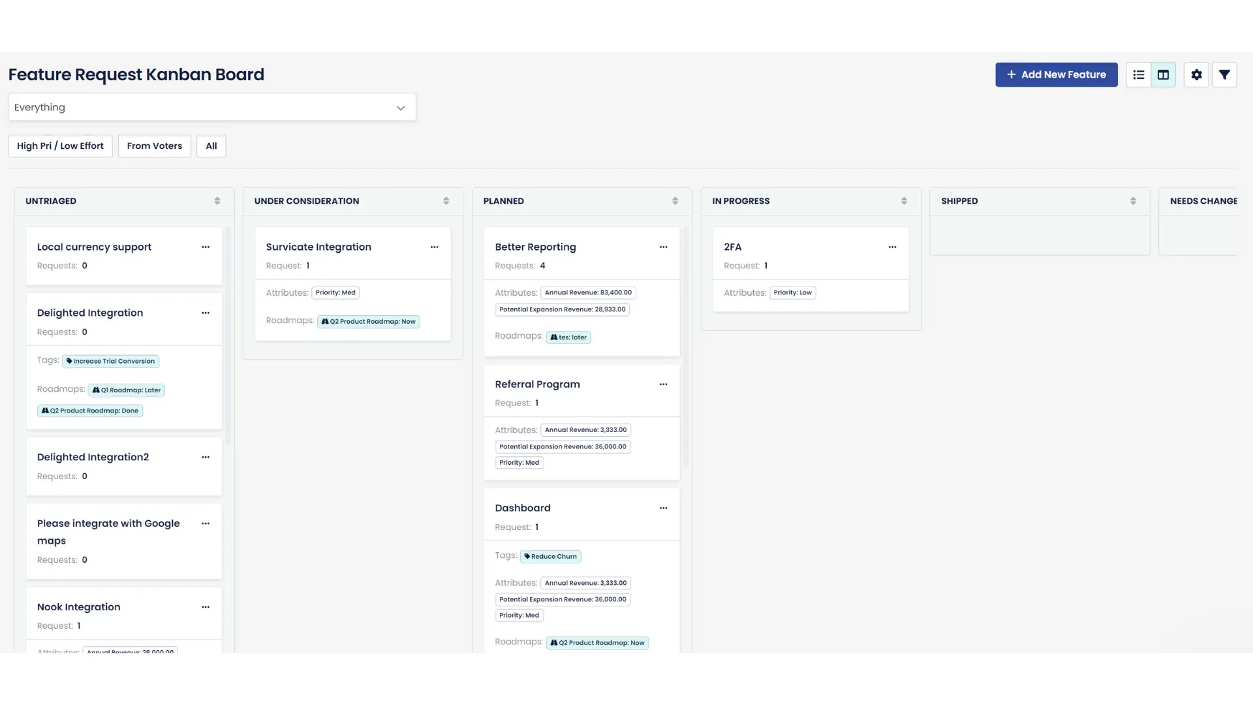Click Priority: Med on Survicate Integration

[x=335, y=293]
